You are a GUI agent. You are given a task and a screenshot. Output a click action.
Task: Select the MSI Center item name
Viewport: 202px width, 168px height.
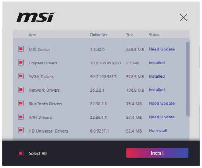(x=39, y=49)
